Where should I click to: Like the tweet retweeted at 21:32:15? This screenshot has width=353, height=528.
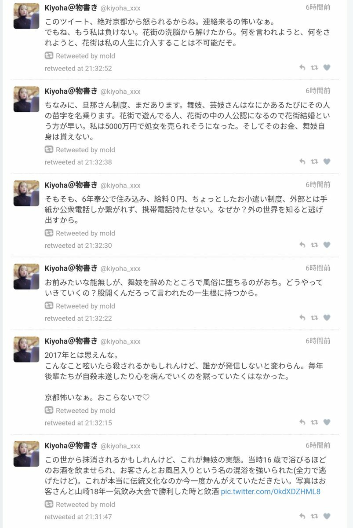(327, 422)
